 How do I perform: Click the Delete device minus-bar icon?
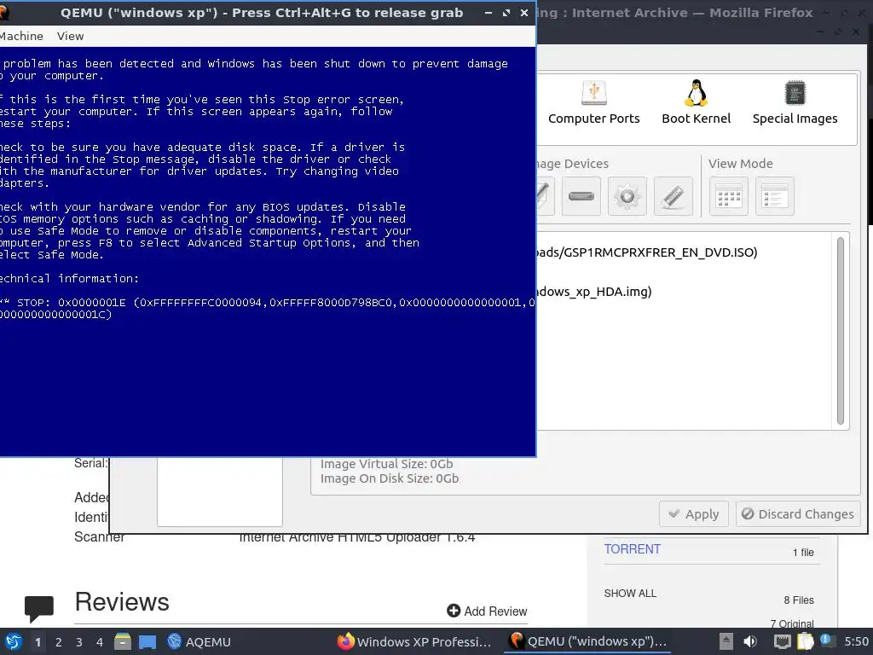coord(581,196)
